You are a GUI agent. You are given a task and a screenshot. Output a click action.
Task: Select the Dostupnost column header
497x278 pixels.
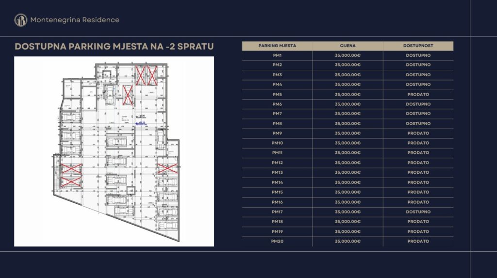click(x=418, y=46)
